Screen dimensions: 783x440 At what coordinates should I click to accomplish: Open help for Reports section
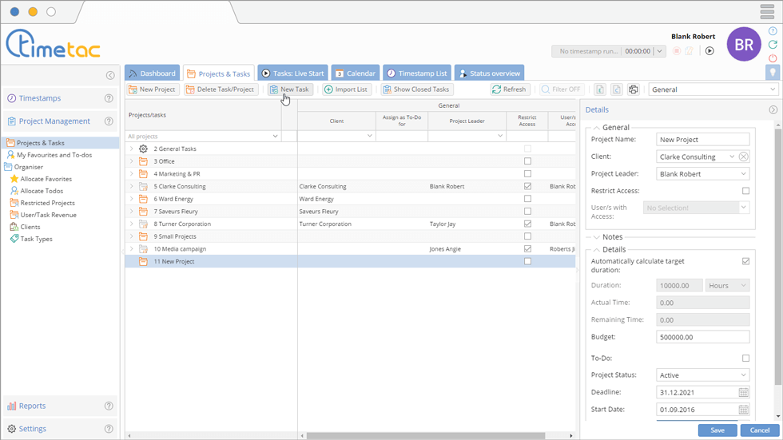click(109, 406)
